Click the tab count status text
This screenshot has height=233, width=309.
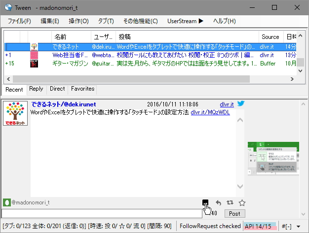pos(87,226)
